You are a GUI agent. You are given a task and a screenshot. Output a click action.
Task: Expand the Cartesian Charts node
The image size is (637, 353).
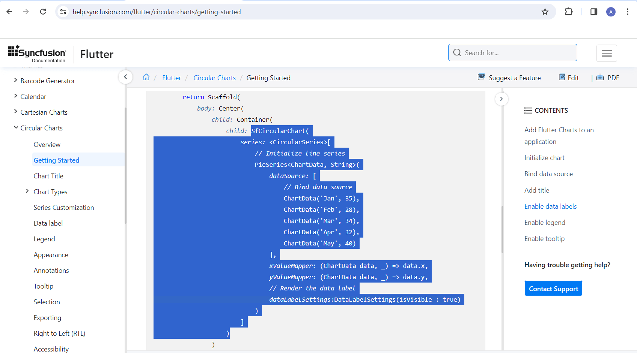(x=16, y=112)
